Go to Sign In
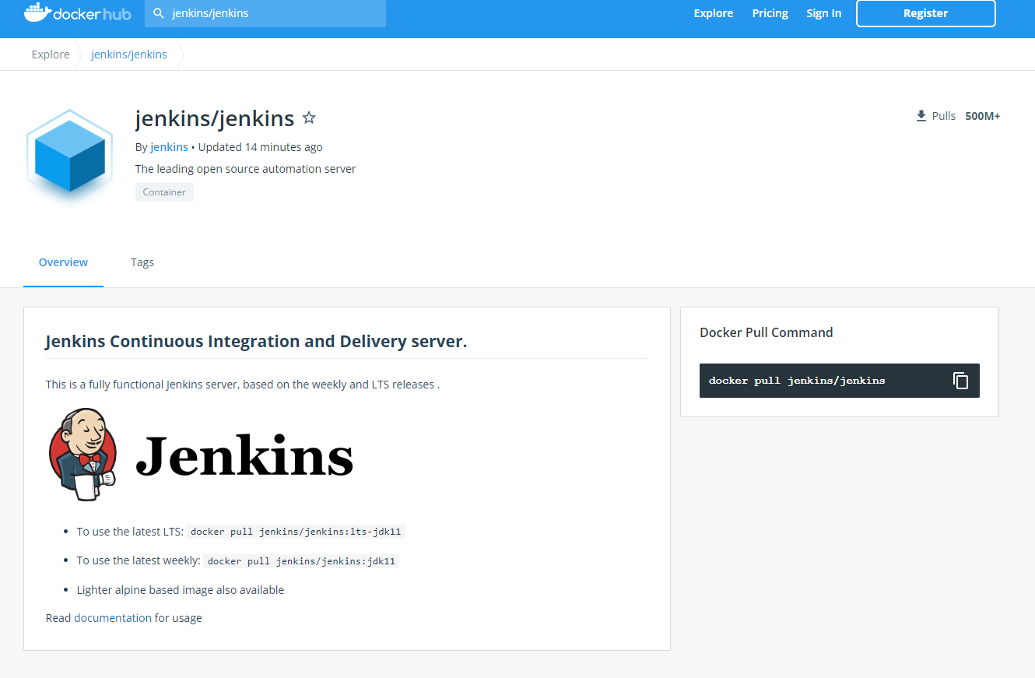The height and width of the screenshot is (678, 1035). tap(823, 13)
